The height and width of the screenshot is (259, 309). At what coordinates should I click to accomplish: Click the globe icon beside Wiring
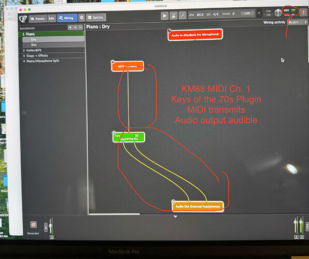82,18
